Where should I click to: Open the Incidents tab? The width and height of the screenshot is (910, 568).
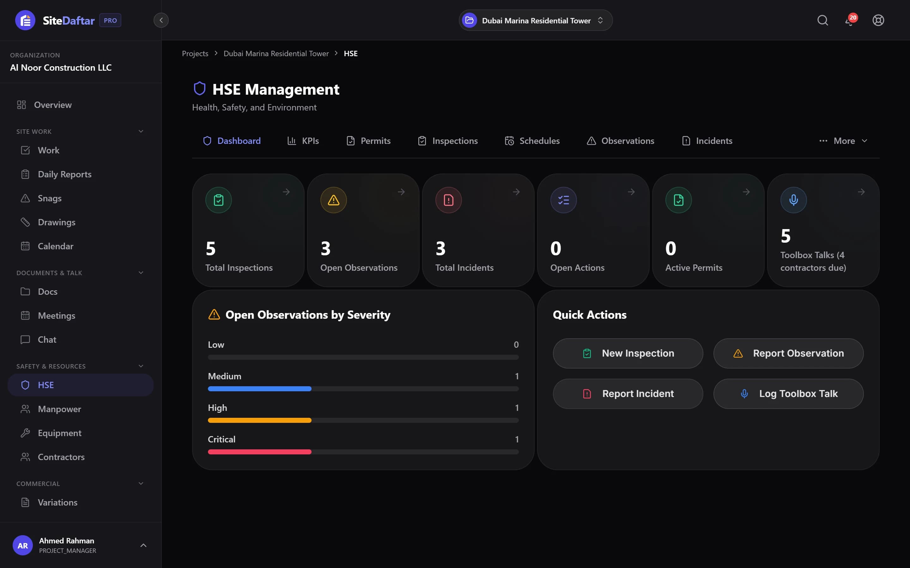[707, 141]
